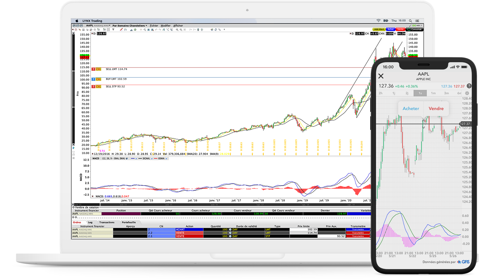This screenshot has height=279, width=482.
Task: Click the red line drawing tool in chart toolbar
Action: (121, 29)
